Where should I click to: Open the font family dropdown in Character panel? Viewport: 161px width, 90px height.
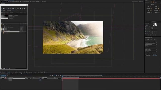pos(149,24)
